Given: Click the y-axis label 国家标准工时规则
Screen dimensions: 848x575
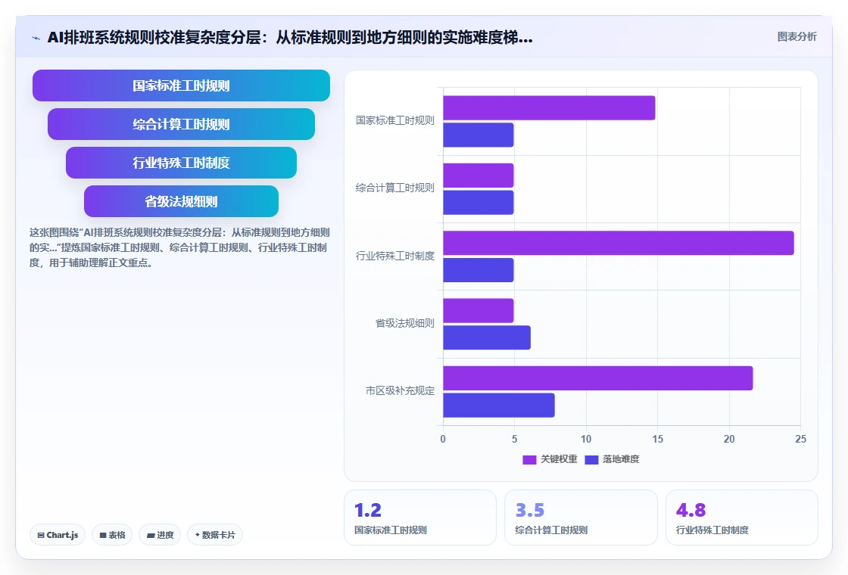Looking at the screenshot, I should click(394, 120).
